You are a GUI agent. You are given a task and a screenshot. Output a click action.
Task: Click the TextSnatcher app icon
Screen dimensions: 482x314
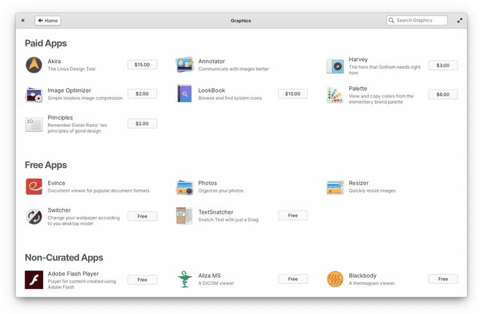tap(184, 216)
